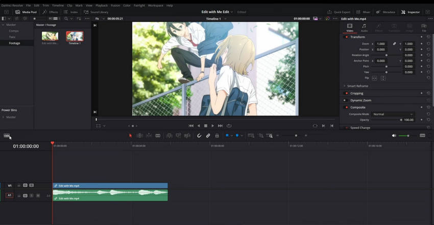
Task: Open the Workspace menu
Action: tap(156, 6)
